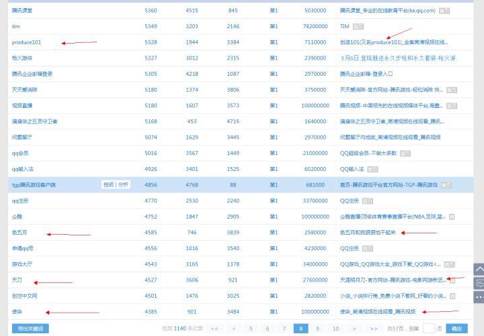Open 首页-腾讯游戏平台官方网站-TGP title link
The image size is (484, 336).
tap(389, 185)
